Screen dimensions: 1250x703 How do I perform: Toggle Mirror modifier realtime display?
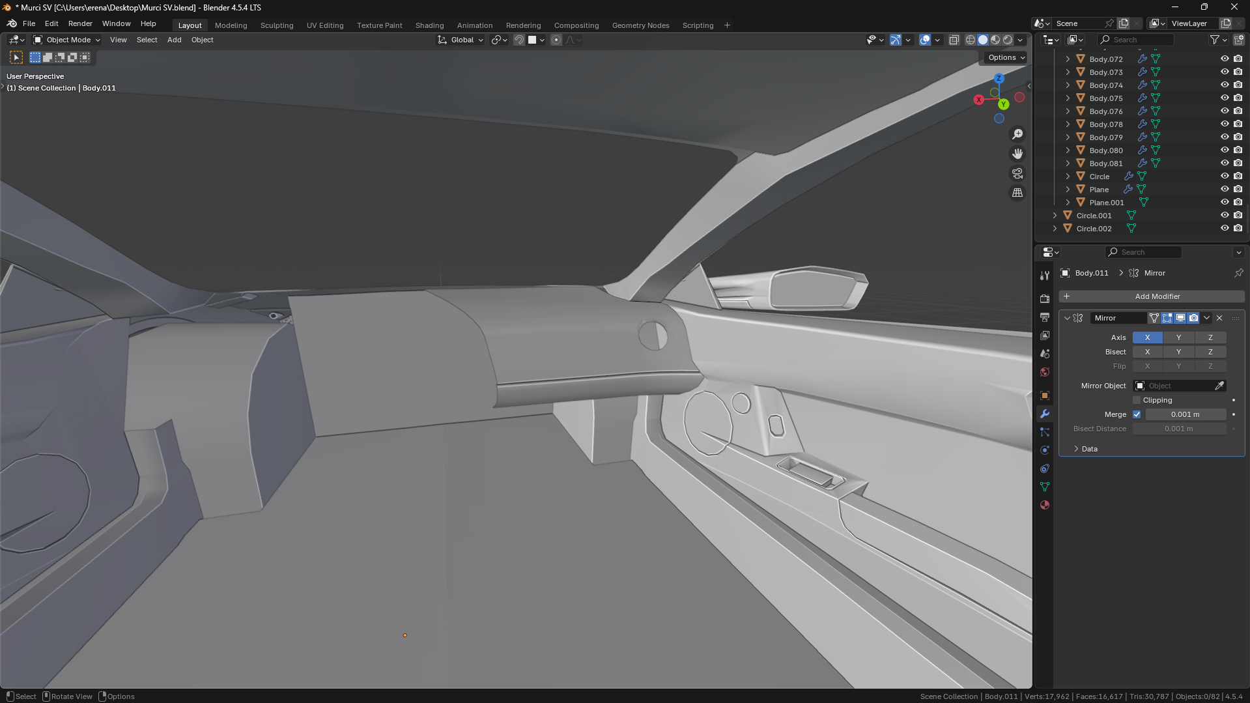click(1180, 318)
